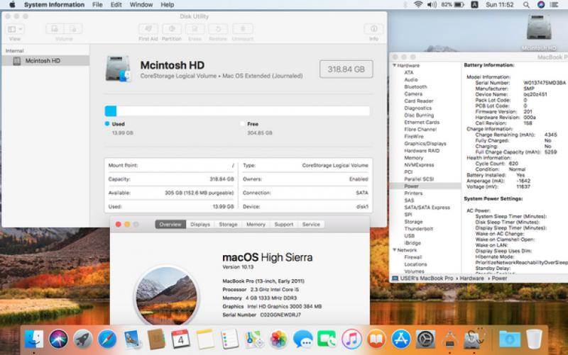Screen dimensions: 568x355
Task: Open Launchpad rocket icon in Dock
Action: [x=83, y=339]
